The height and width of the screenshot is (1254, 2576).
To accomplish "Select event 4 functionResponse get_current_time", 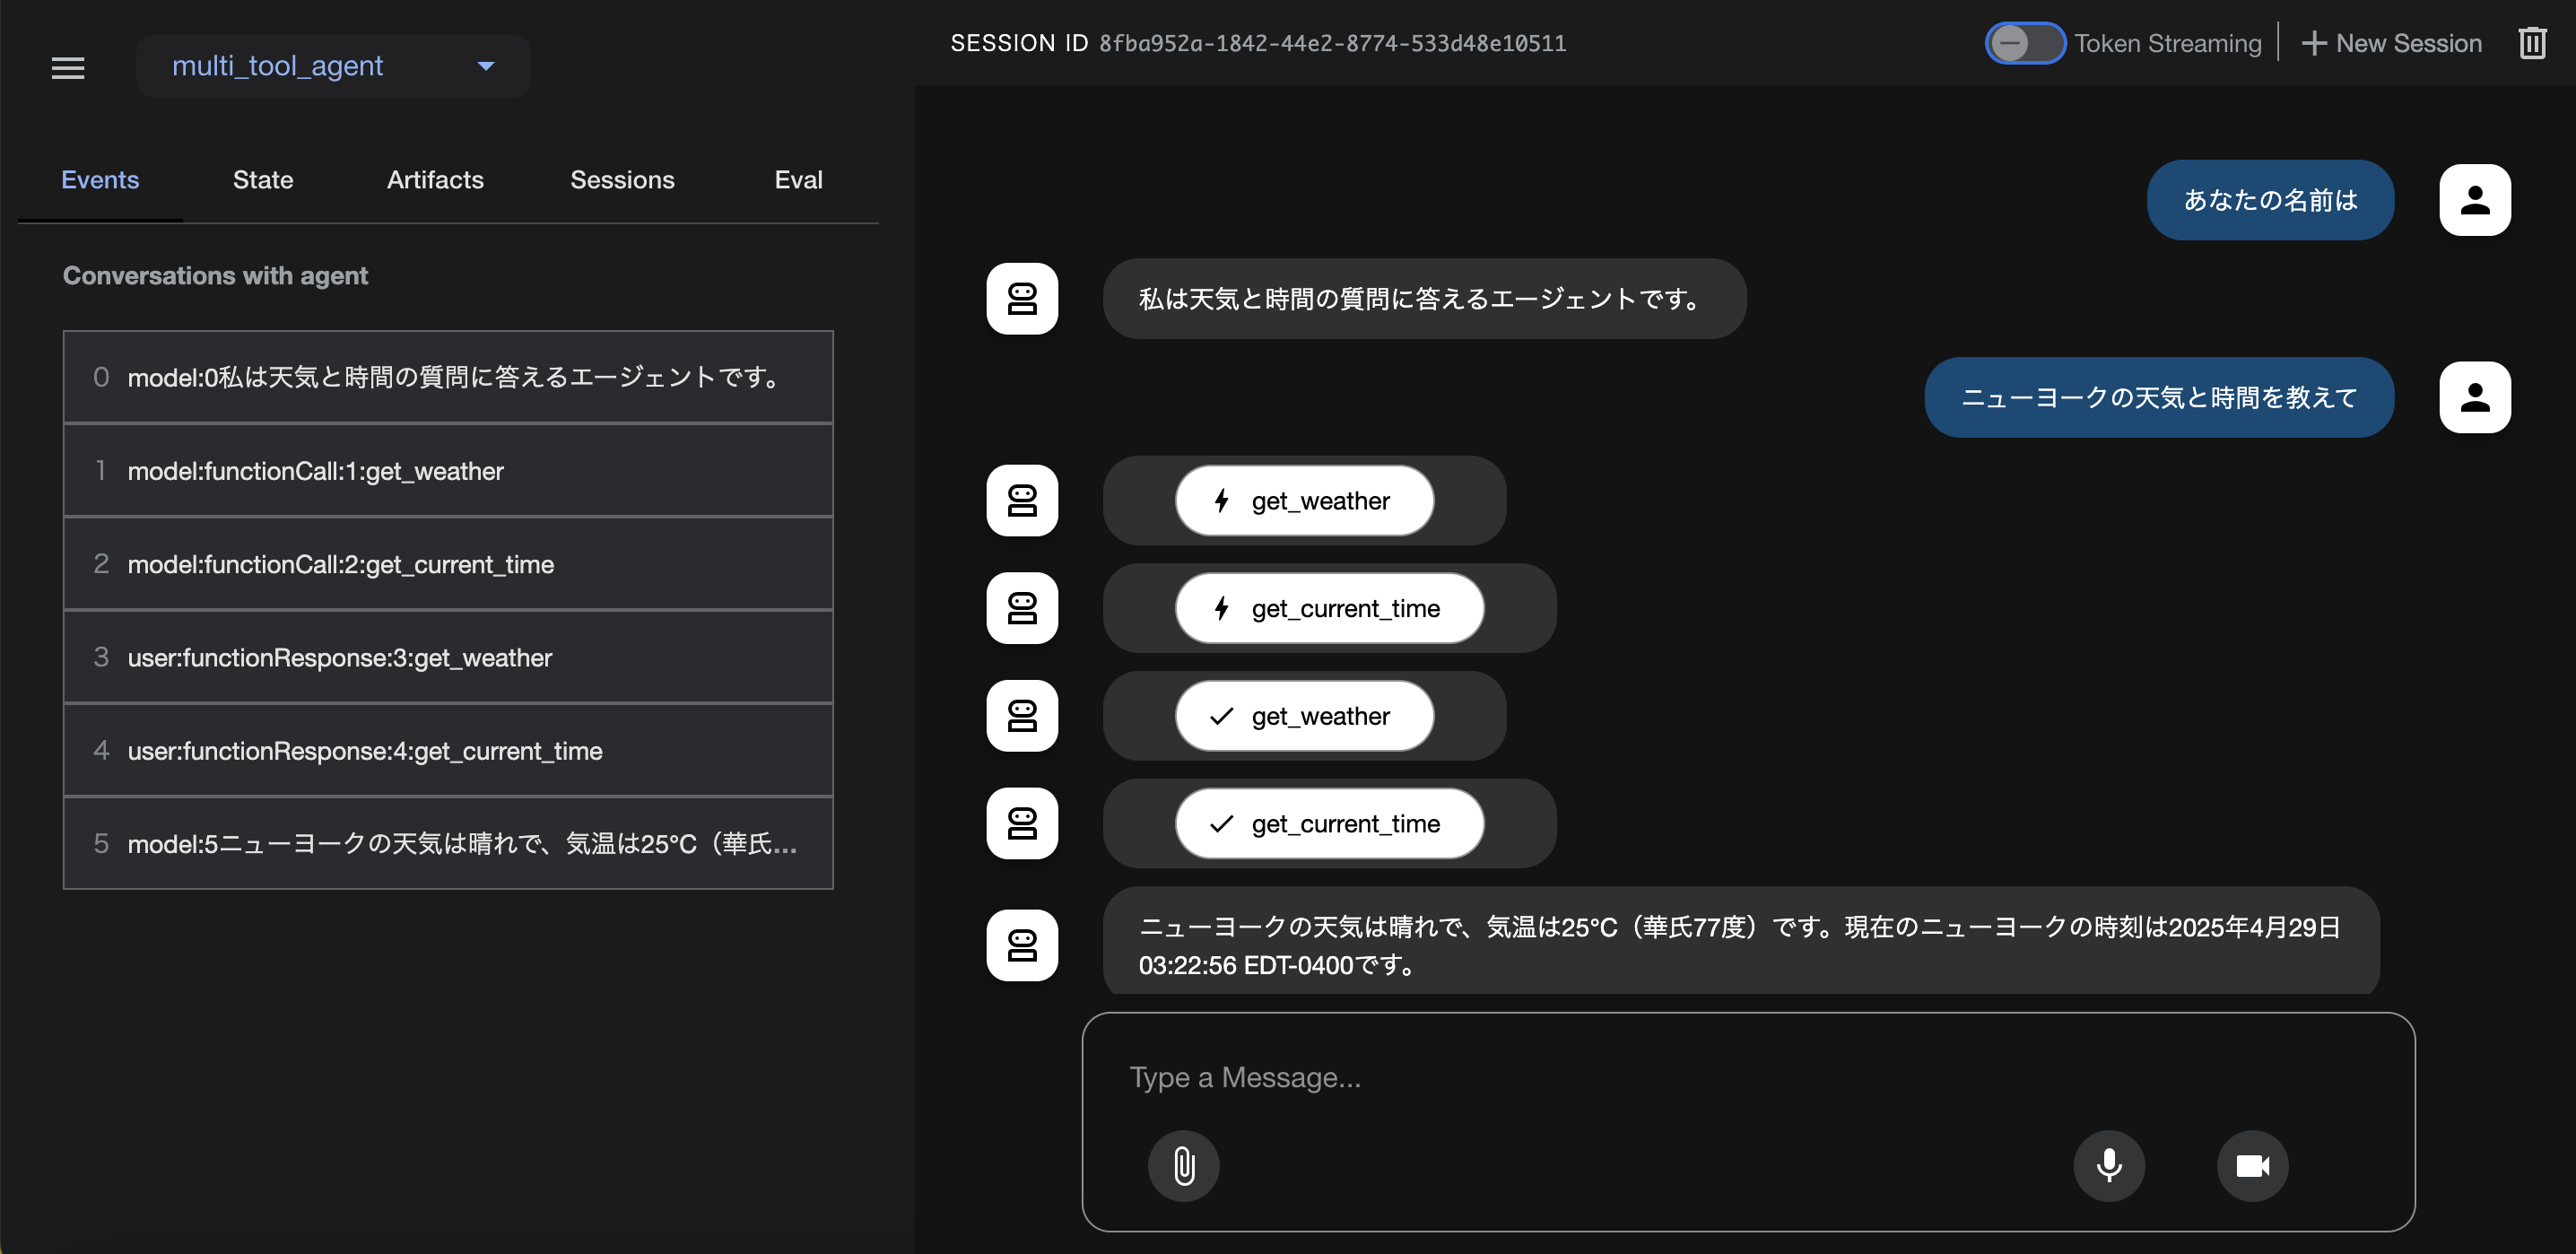I will [448, 751].
